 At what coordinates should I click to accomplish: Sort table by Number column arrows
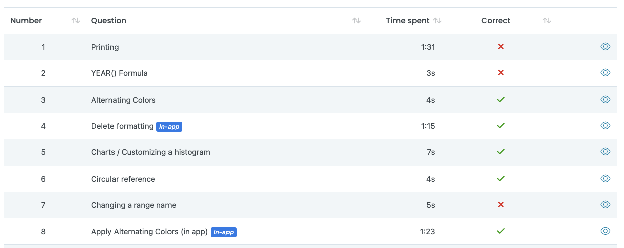[x=76, y=21]
